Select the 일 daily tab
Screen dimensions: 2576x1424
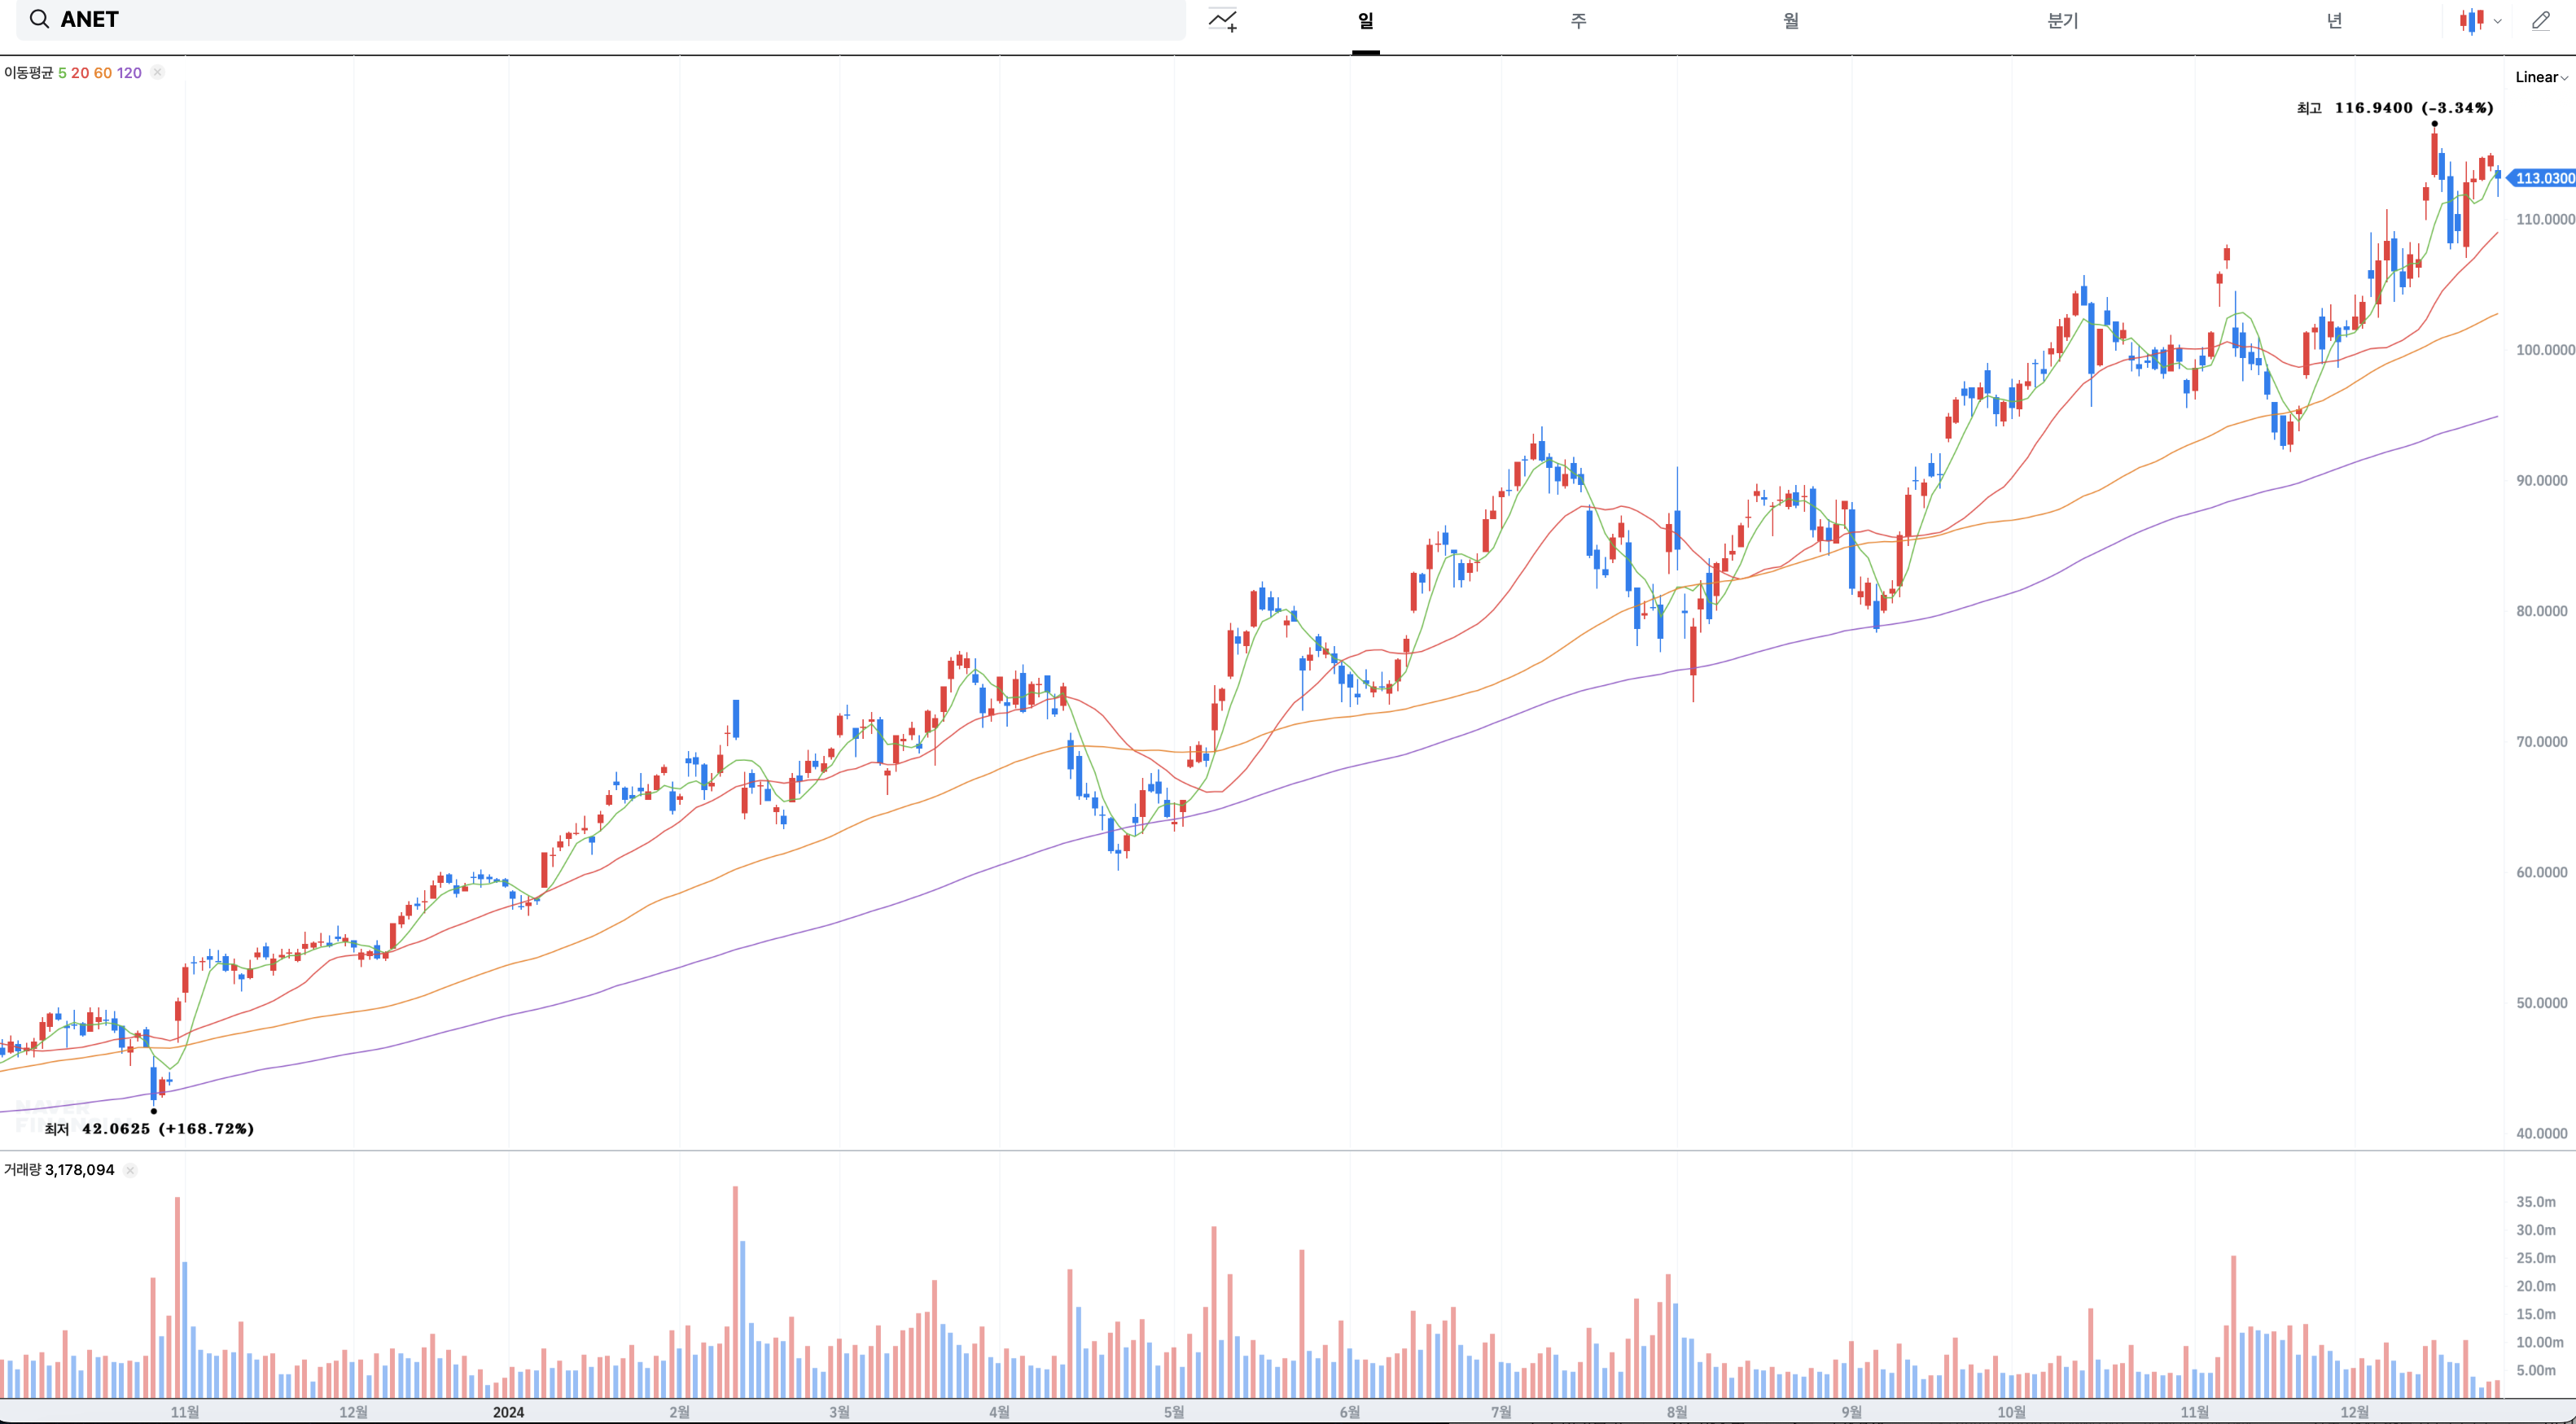[x=1365, y=20]
